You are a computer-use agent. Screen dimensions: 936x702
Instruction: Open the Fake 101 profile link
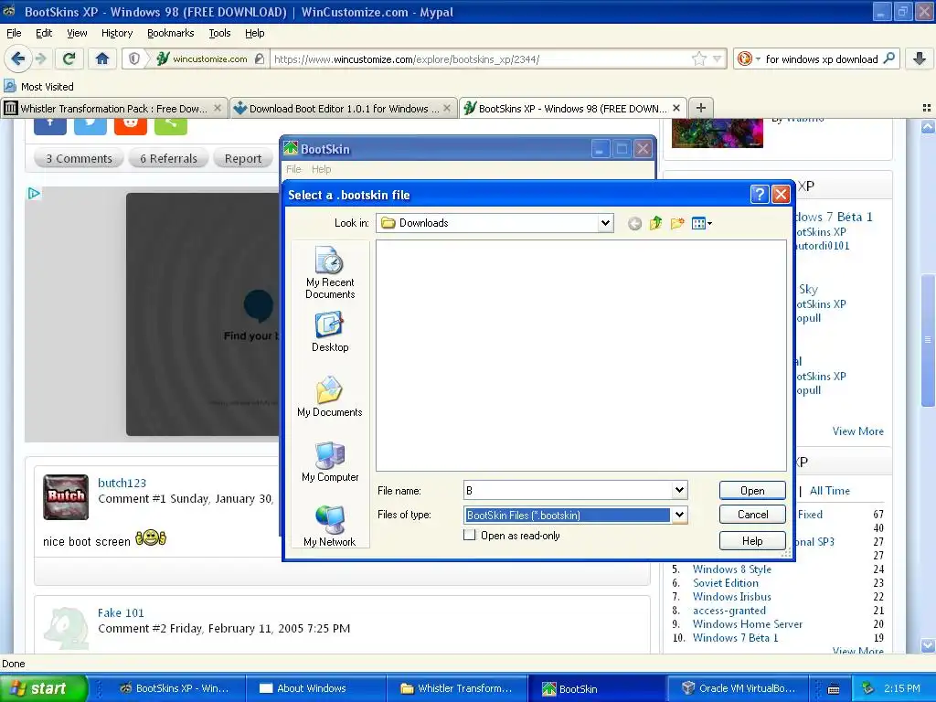pos(121,612)
